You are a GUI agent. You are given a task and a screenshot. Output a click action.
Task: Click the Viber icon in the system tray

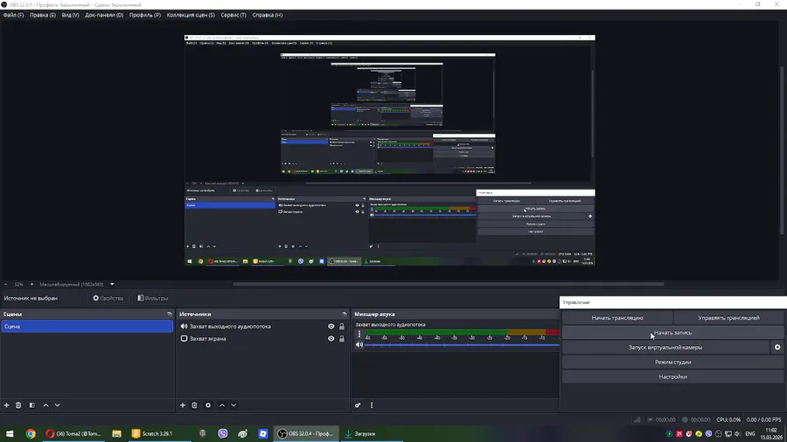pos(708,433)
